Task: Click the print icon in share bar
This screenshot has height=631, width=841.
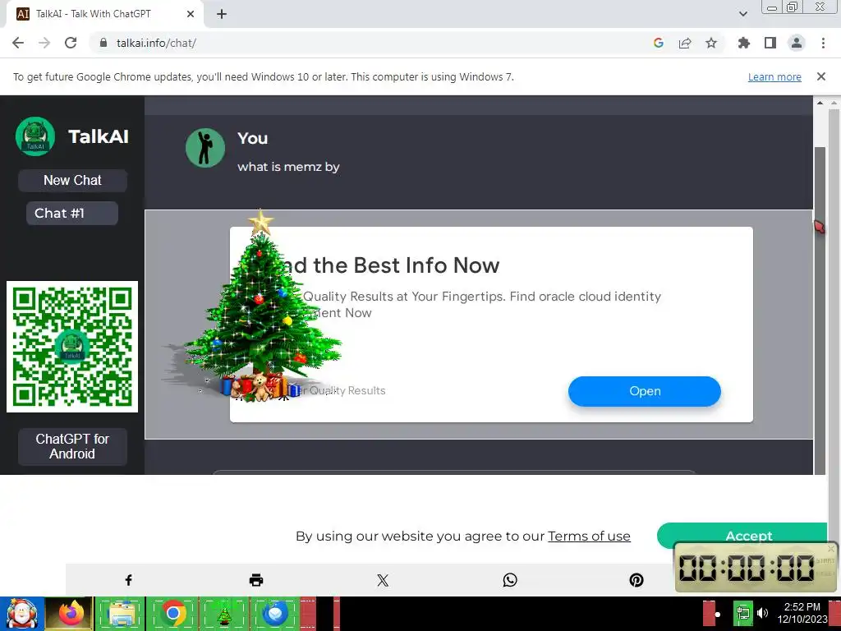Action: point(256,580)
